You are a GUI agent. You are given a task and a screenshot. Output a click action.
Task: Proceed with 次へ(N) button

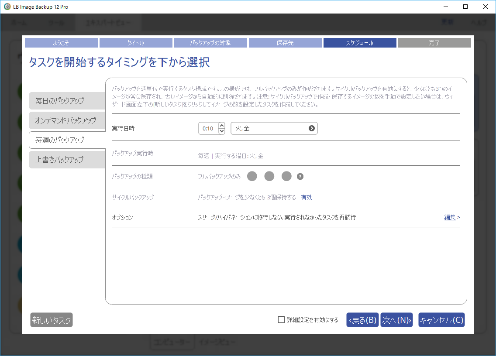click(396, 320)
